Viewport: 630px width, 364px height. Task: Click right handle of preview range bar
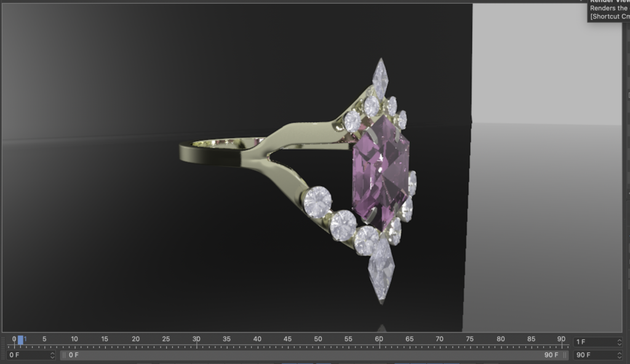[565, 355]
